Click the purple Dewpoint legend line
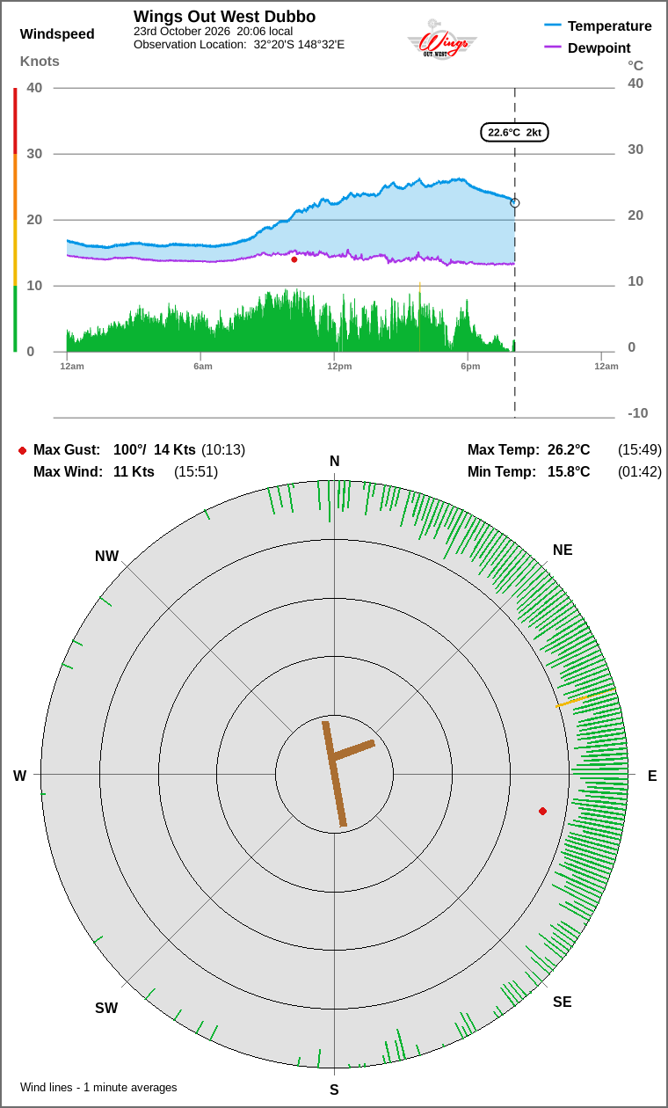Viewport: 668px width, 1108px height. coord(553,47)
